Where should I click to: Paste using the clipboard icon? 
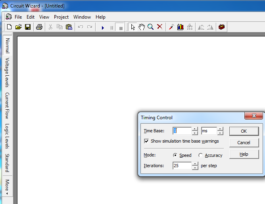click(69, 27)
